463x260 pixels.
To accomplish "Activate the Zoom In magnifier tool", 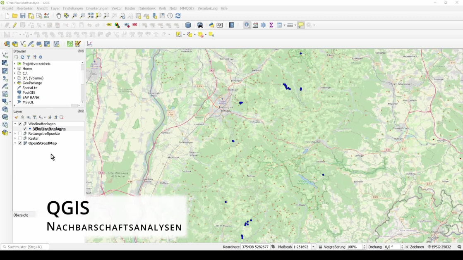I will coord(74,16).
